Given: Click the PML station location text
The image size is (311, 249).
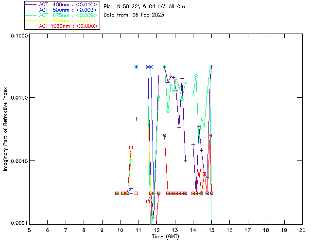Looking at the screenshot, I should tap(144, 6).
